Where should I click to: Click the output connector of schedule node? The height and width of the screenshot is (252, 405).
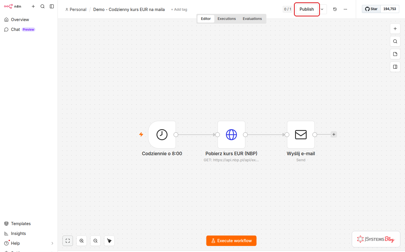(176, 135)
